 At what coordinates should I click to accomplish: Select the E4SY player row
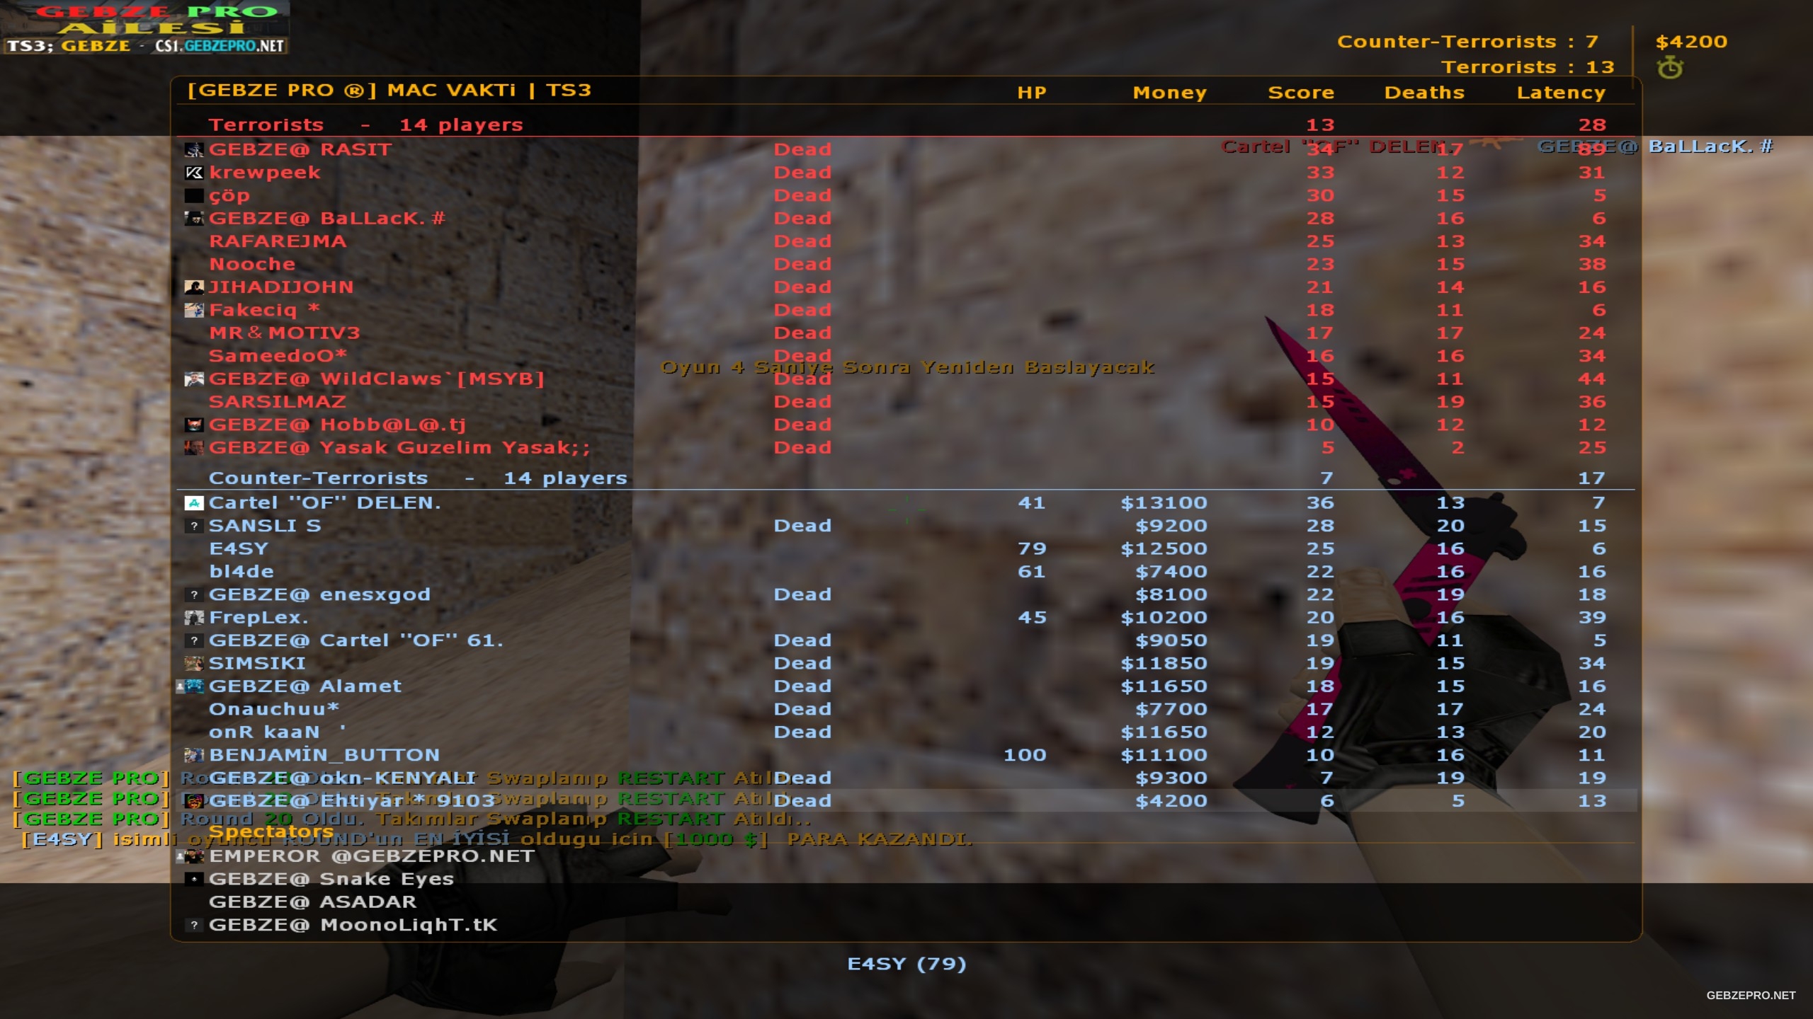239,549
